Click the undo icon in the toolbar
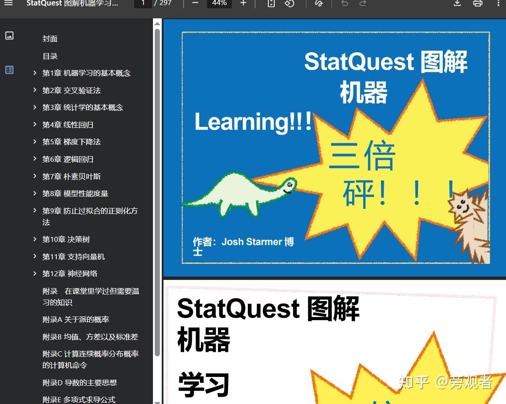Screen dimensions: 506x404 click(344, 4)
